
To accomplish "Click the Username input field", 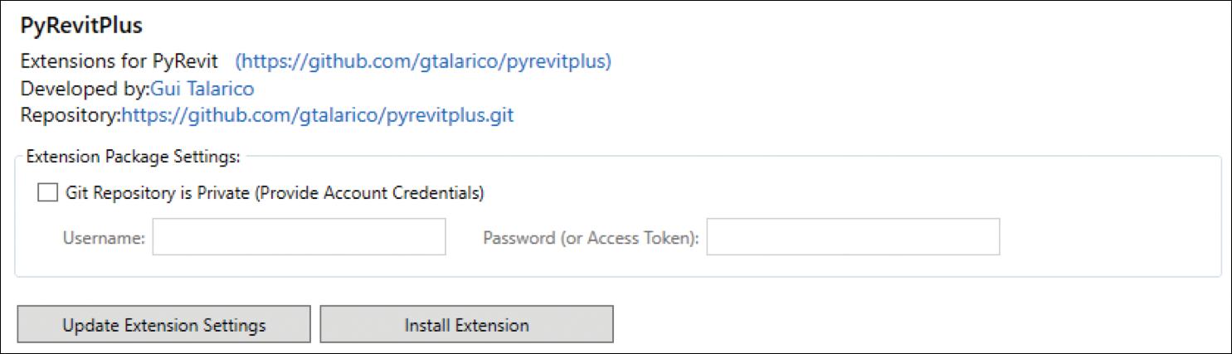I will click(x=299, y=237).
